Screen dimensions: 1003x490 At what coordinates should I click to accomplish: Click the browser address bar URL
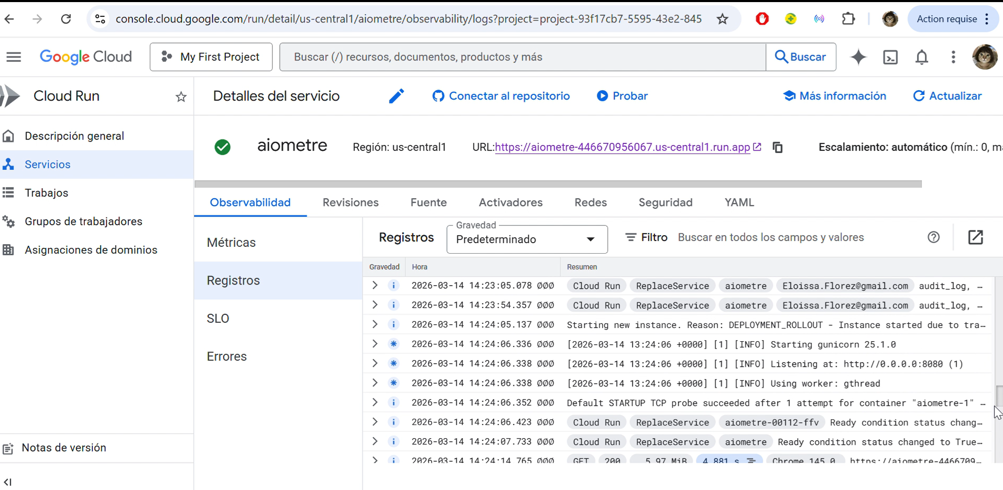(x=409, y=19)
